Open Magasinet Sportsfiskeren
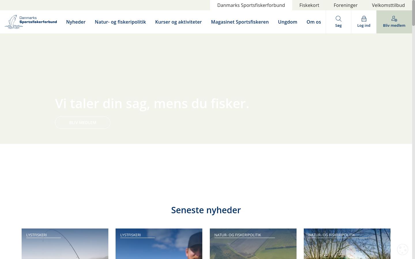Screen dimensions: 415x259 [x=240, y=22]
